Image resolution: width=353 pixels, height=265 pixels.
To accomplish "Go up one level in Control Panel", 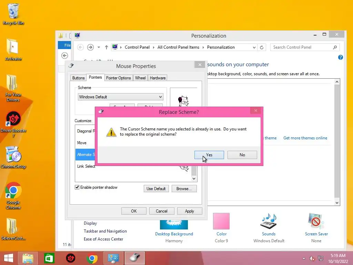I will pos(106,47).
